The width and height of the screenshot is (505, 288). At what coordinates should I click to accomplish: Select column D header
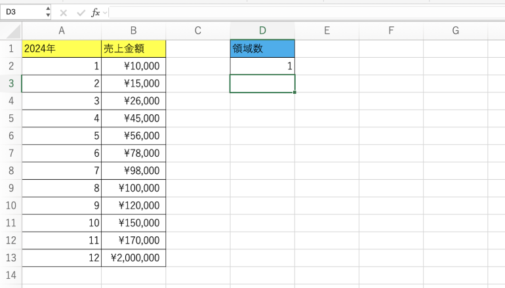click(262, 31)
